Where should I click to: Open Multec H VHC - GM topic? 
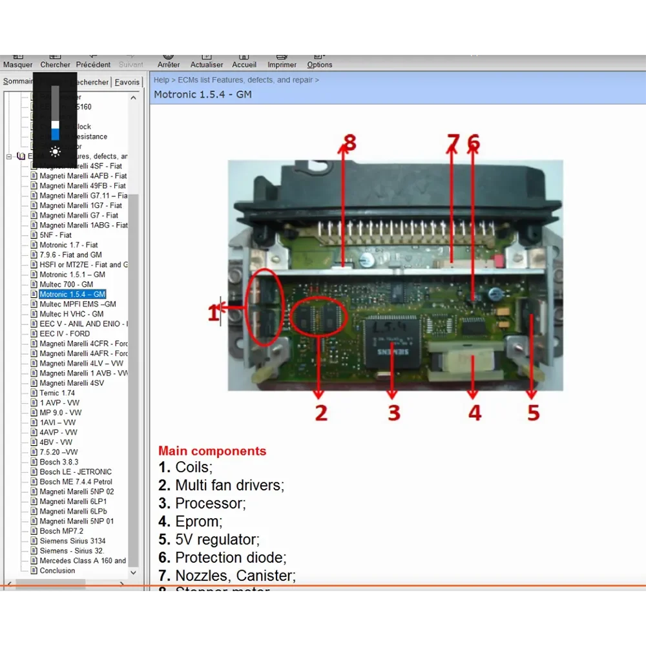71,314
